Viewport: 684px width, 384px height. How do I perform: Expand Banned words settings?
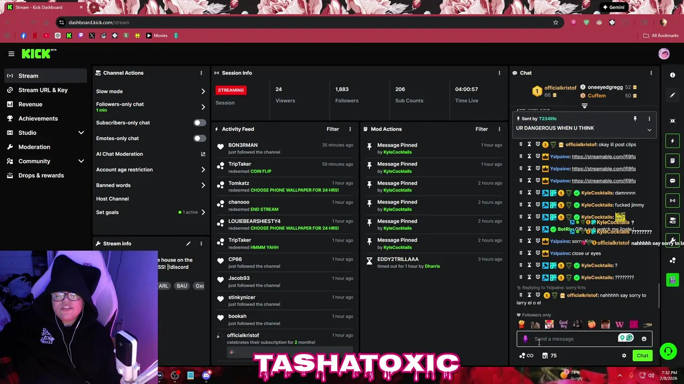point(151,185)
